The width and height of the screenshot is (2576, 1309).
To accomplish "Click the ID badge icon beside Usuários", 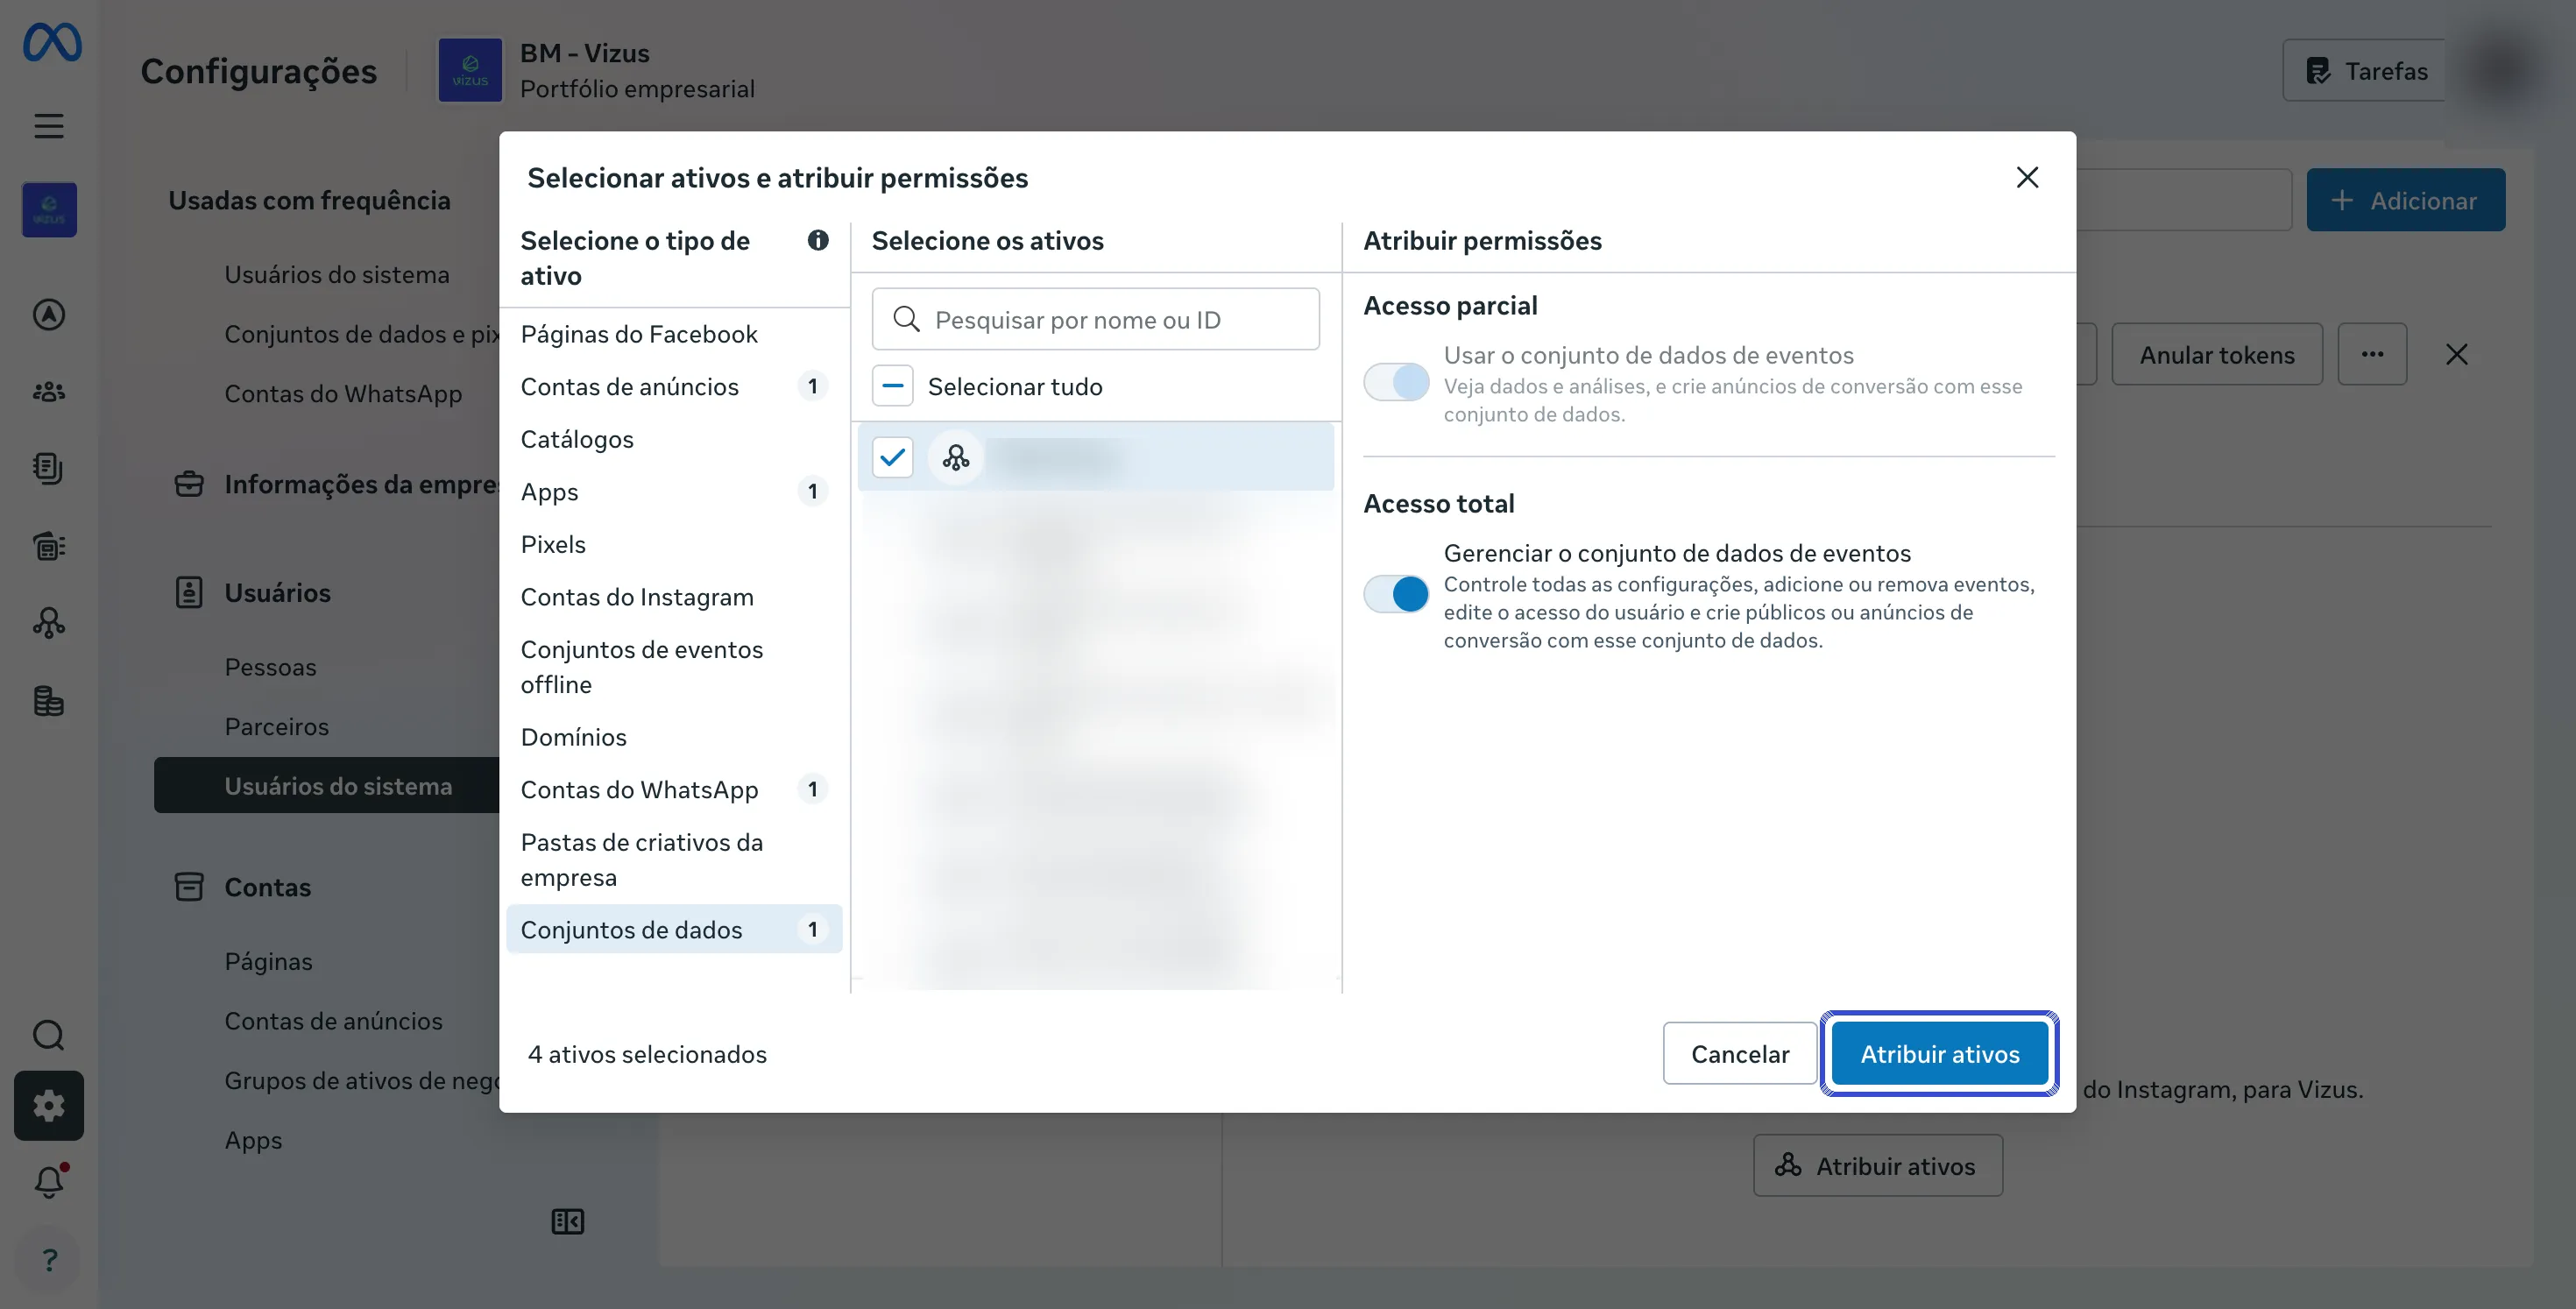I will [189, 593].
